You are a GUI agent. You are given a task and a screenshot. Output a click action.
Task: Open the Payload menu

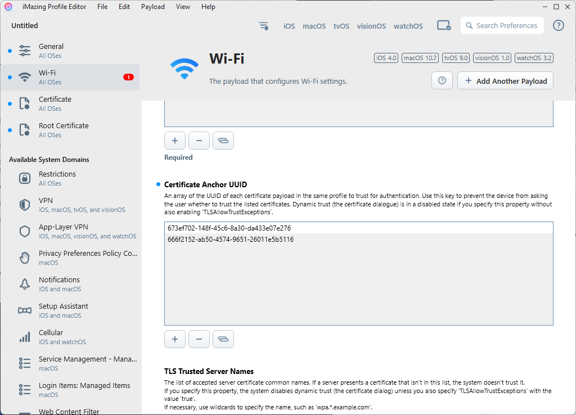(x=153, y=7)
